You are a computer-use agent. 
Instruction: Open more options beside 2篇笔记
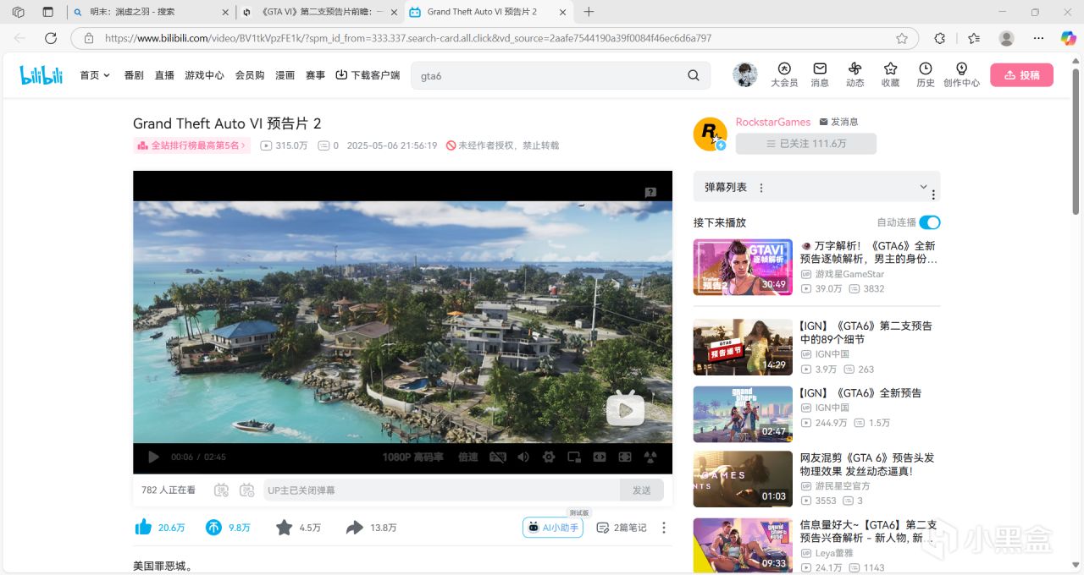point(664,528)
